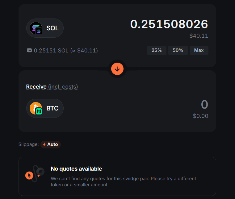
Task: Click the no quotes illustration icon
Action: click(35, 173)
